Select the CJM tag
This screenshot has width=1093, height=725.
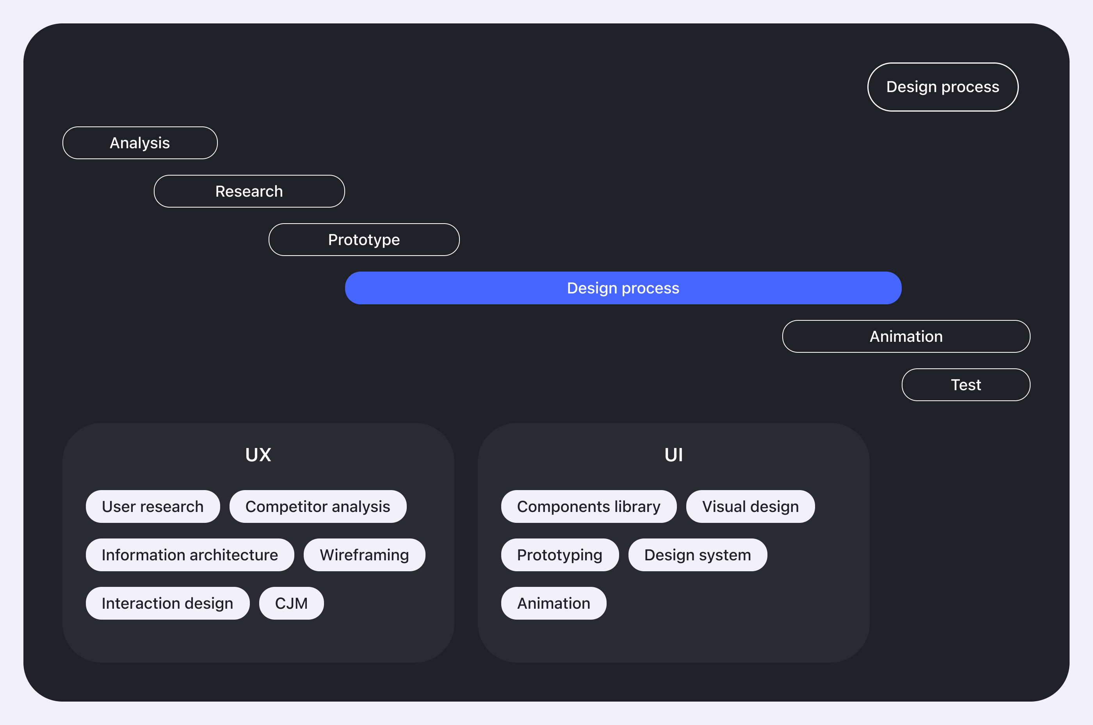coord(291,603)
